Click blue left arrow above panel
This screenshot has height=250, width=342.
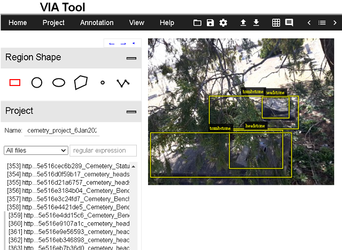(112, 44)
